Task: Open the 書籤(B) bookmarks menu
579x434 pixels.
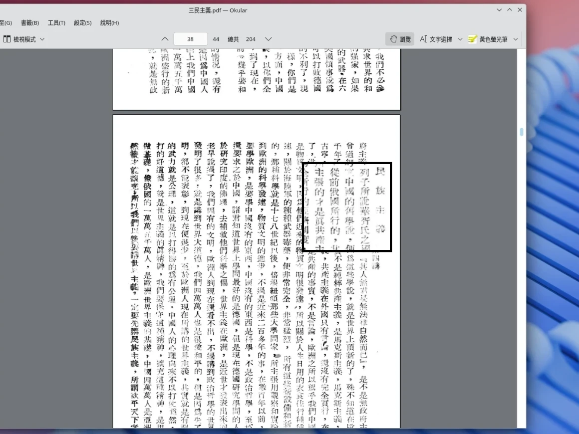Action: 30,22
